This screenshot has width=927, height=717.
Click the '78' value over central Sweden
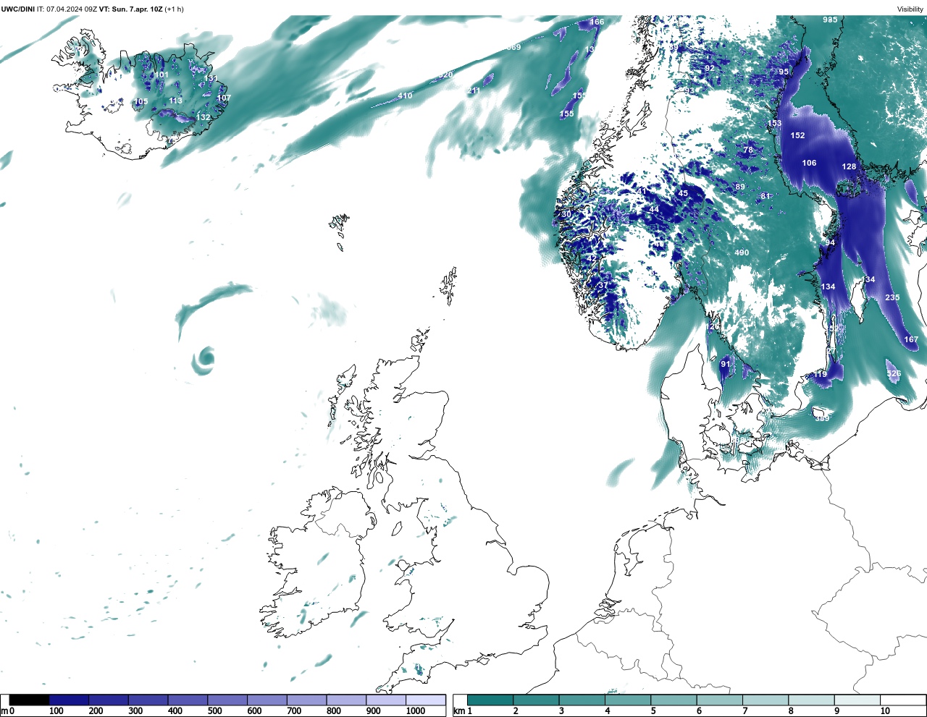[748, 150]
